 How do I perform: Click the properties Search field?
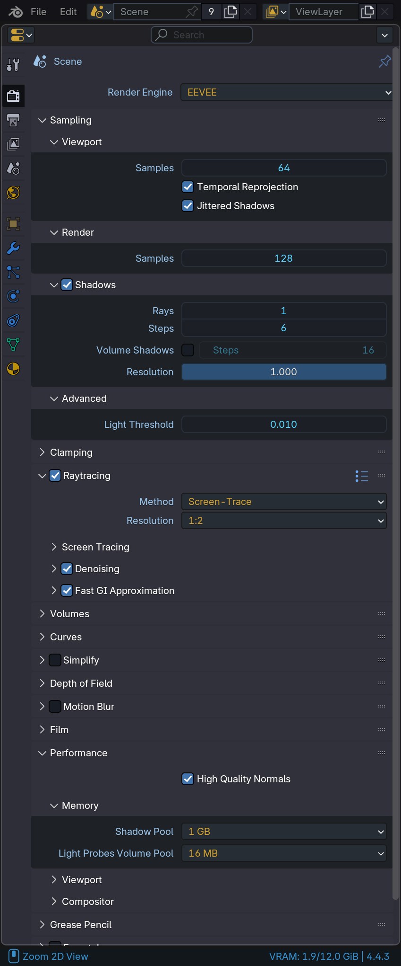[202, 35]
